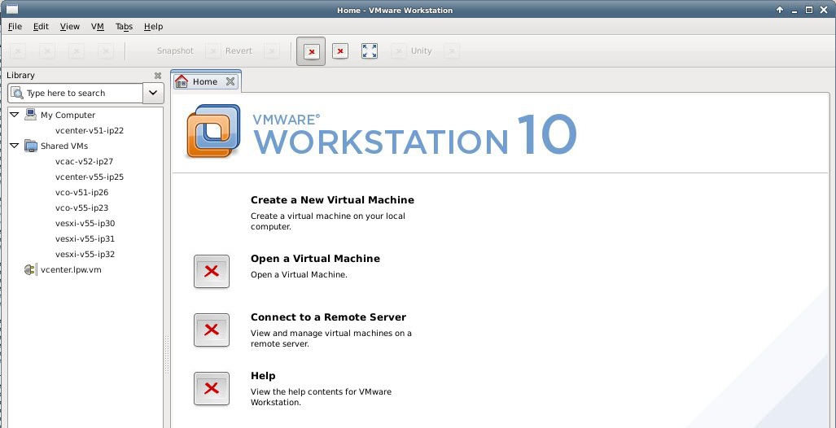Click the pressed highlighted toolbar button with broken image

311,51
